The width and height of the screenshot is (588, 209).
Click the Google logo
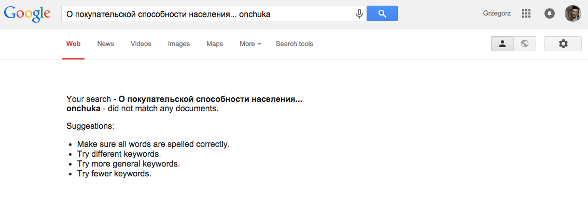(x=27, y=14)
